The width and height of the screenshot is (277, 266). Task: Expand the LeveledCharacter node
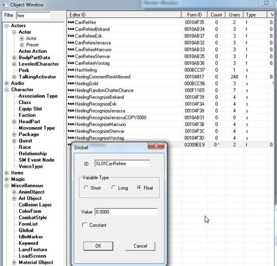pyautogui.click(x=14, y=64)
